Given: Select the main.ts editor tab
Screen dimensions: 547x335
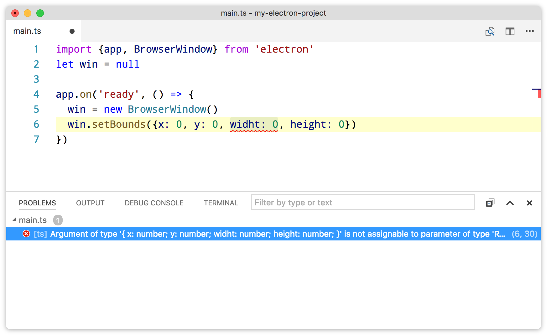Looking at the screenshot, I should click(44, 31).
